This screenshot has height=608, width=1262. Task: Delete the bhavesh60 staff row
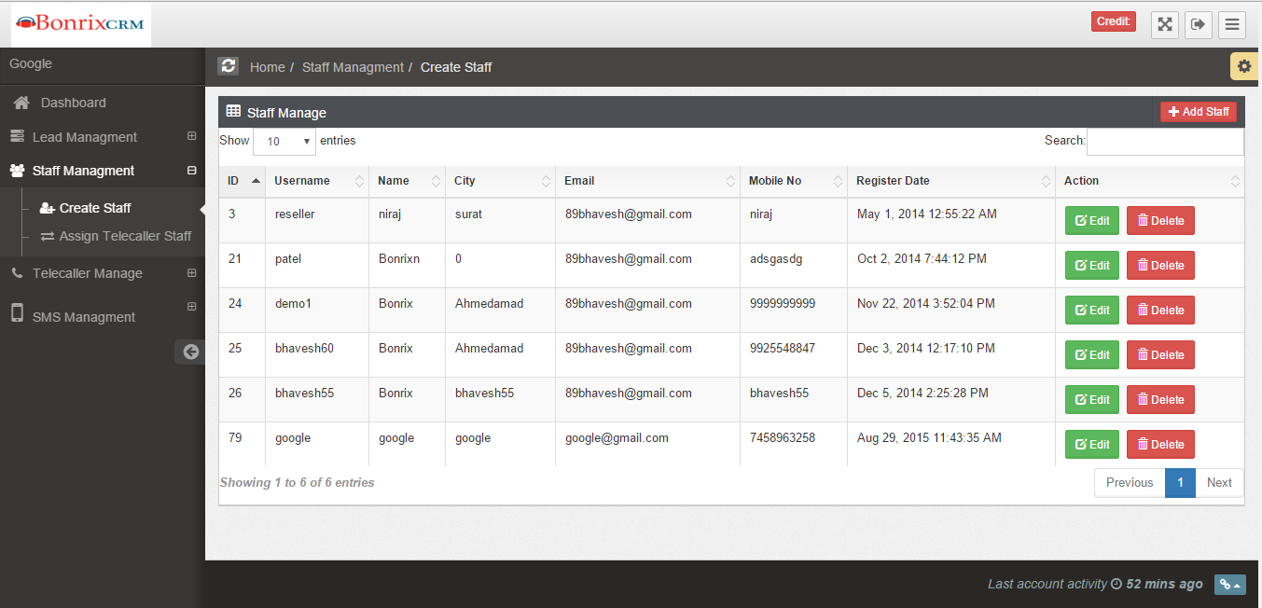click(1160, 355)
